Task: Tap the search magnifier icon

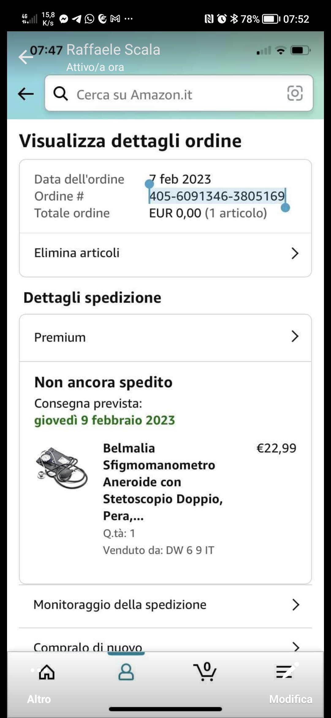Action: pyautogui.click(x=60, y=93)
